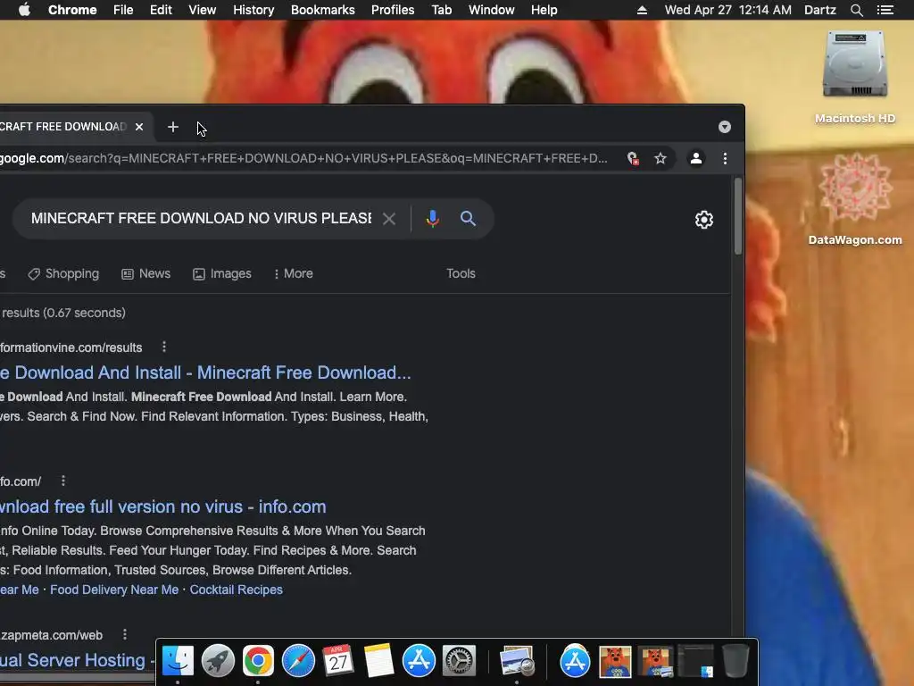Viewport: 914px width, 686px height.
Task: Open Calendar from the Dock
Action: point(338,661)
